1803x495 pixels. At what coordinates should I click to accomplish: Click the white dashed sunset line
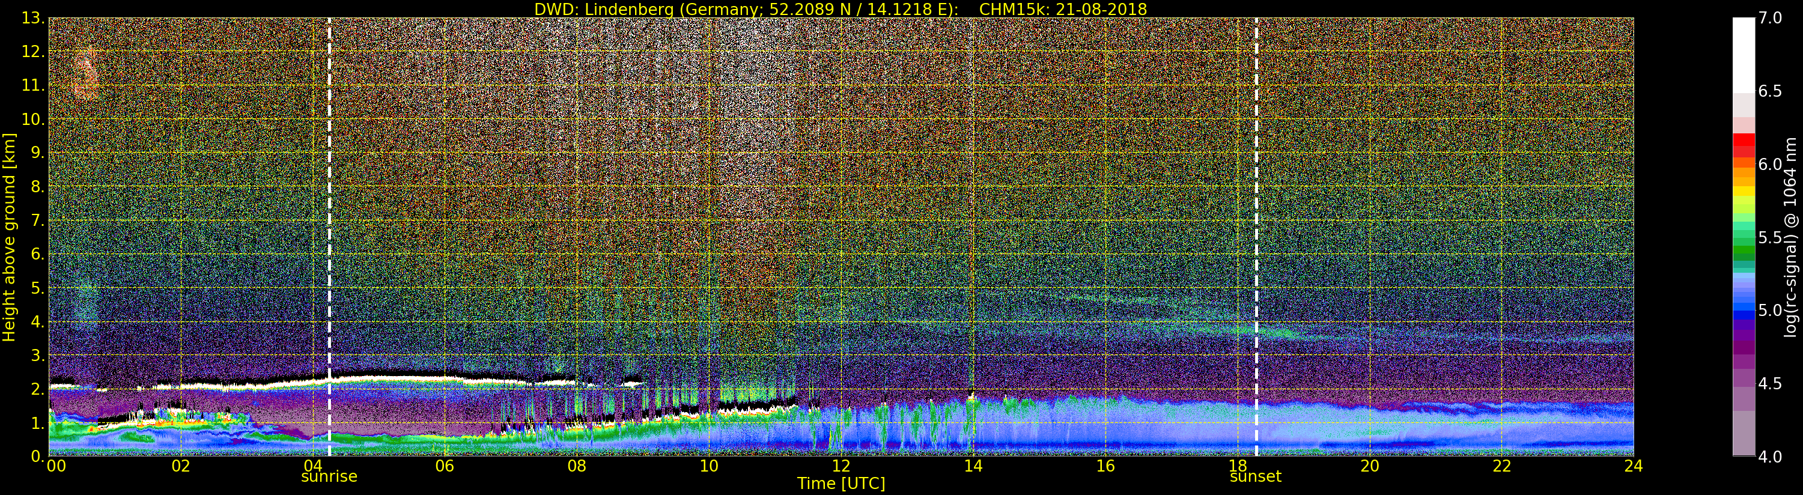tap(1256, 237)
